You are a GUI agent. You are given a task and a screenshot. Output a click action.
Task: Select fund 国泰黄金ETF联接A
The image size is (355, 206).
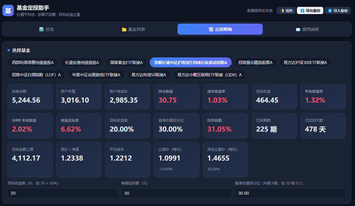127,62
